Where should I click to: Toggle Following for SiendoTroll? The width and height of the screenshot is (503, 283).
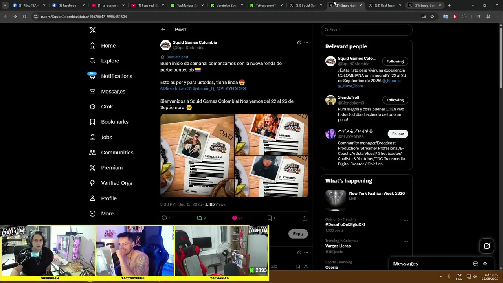(x=395, y=100)
